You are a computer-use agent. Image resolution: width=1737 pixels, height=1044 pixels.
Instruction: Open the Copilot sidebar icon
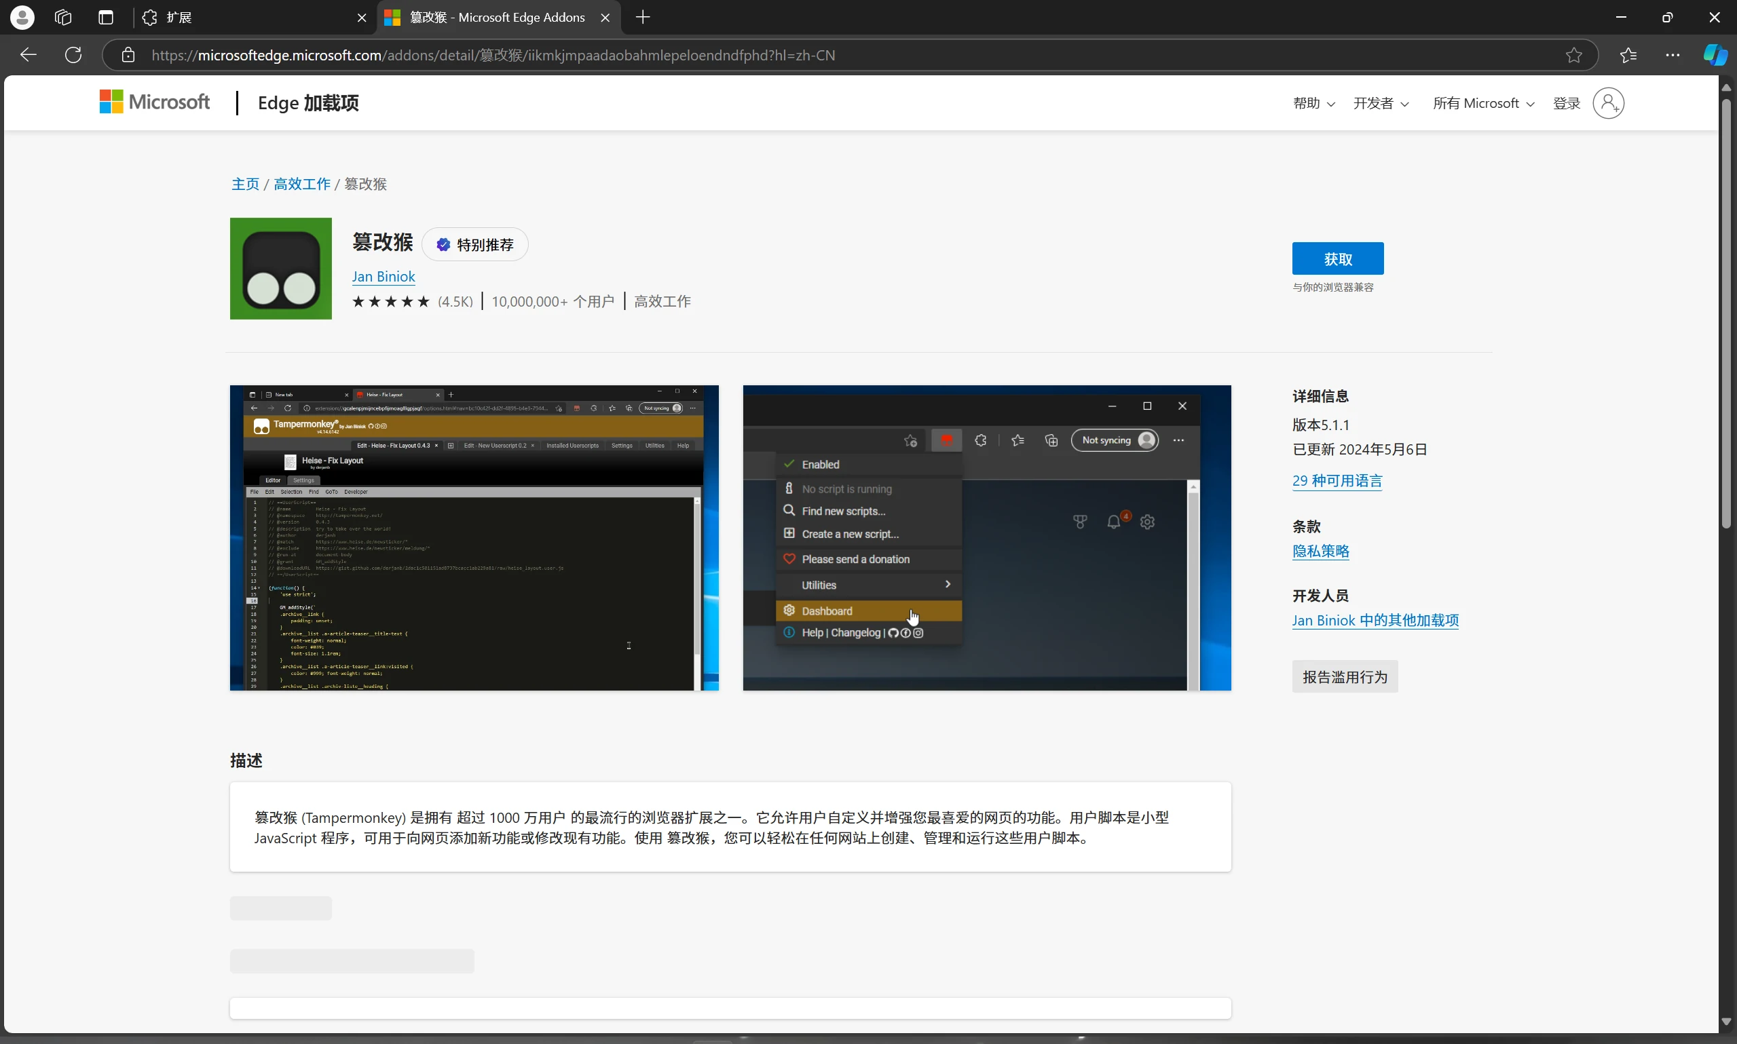1715,55
